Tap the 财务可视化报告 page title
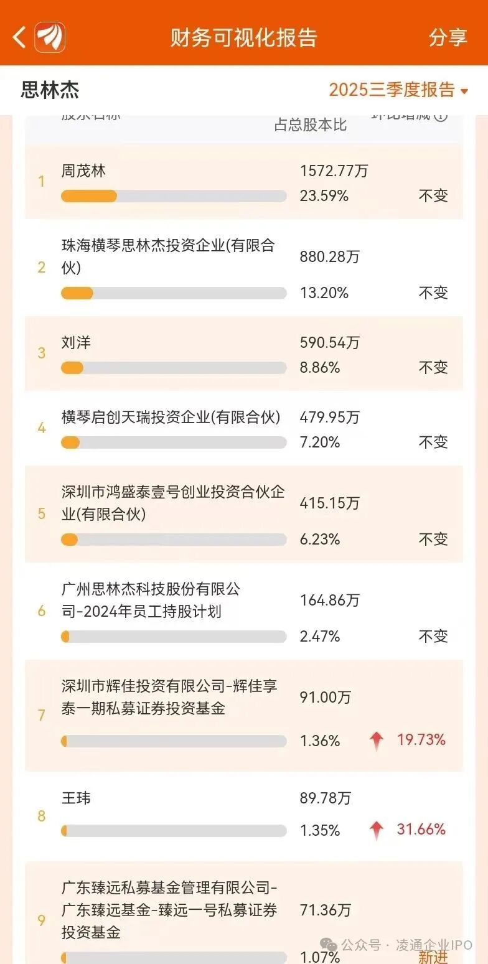Image resolution: width=488 pixels, height=964 pixels. (244, 37)
